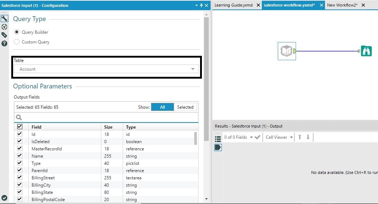Uncheck the MasterRecordId field checkbox
The image size is (378, 204).
click(20, 149)
